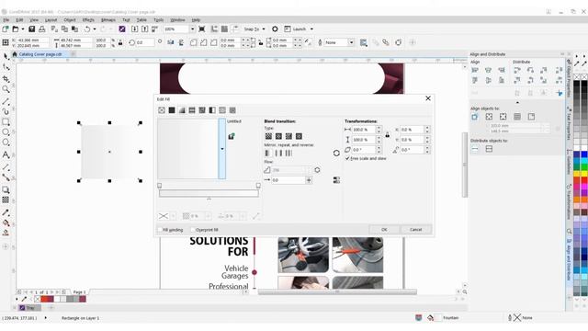Image resolution: width=588 pixels, height=331 pixels.
Task: Select the Text tool
Action: [6, 154]
